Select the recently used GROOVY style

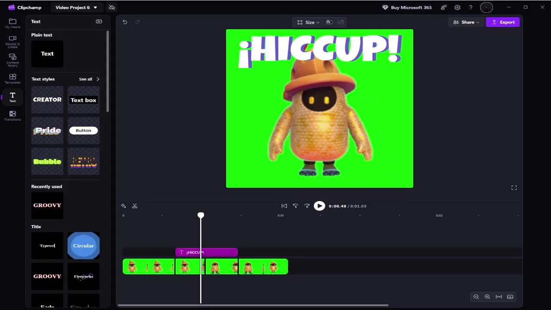[47, 205]
